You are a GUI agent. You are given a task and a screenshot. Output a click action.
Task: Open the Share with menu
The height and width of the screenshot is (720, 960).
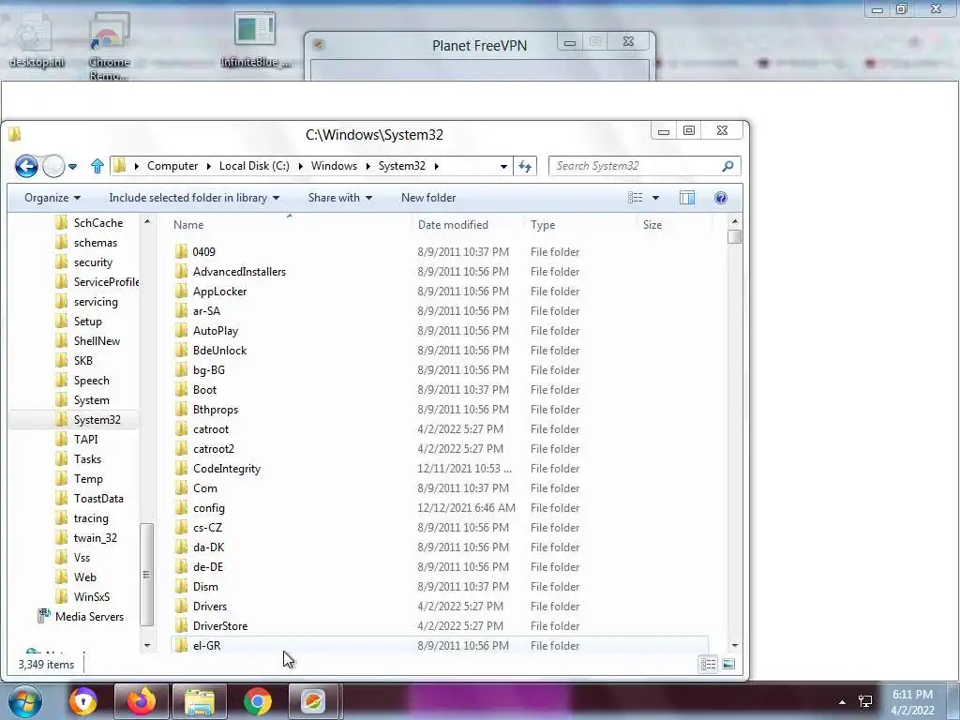339,198
